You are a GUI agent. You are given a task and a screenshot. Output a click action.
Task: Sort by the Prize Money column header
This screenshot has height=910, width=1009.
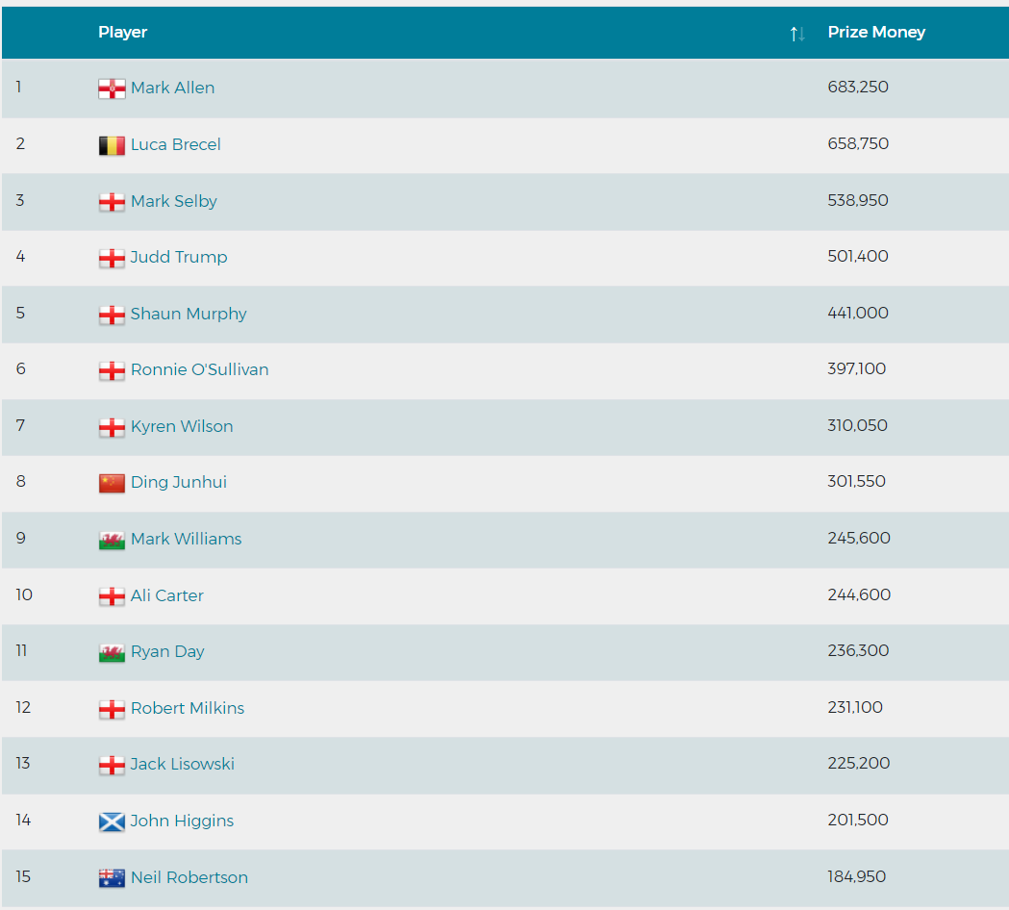pos(876,32)
